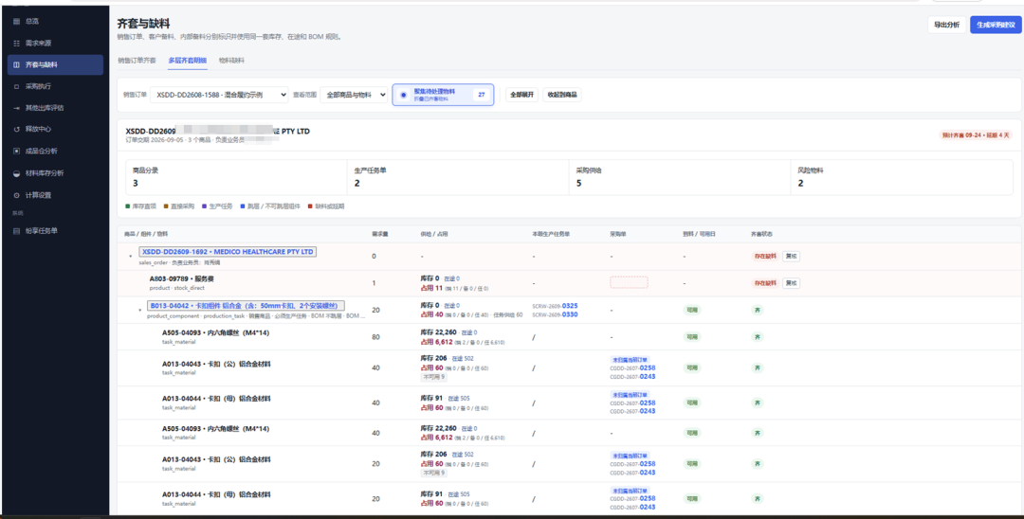
Task: Switch to the 销售订单齐套 tab
Action: coord(137,61)
